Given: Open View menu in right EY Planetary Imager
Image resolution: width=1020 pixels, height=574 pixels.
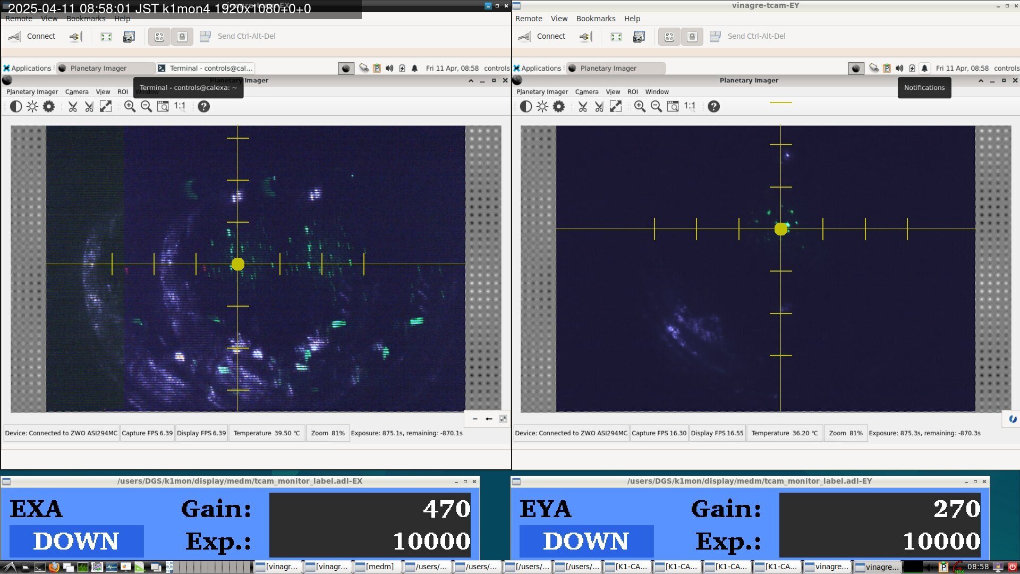Looking at the screenshot, I should (x=613, y=92).
